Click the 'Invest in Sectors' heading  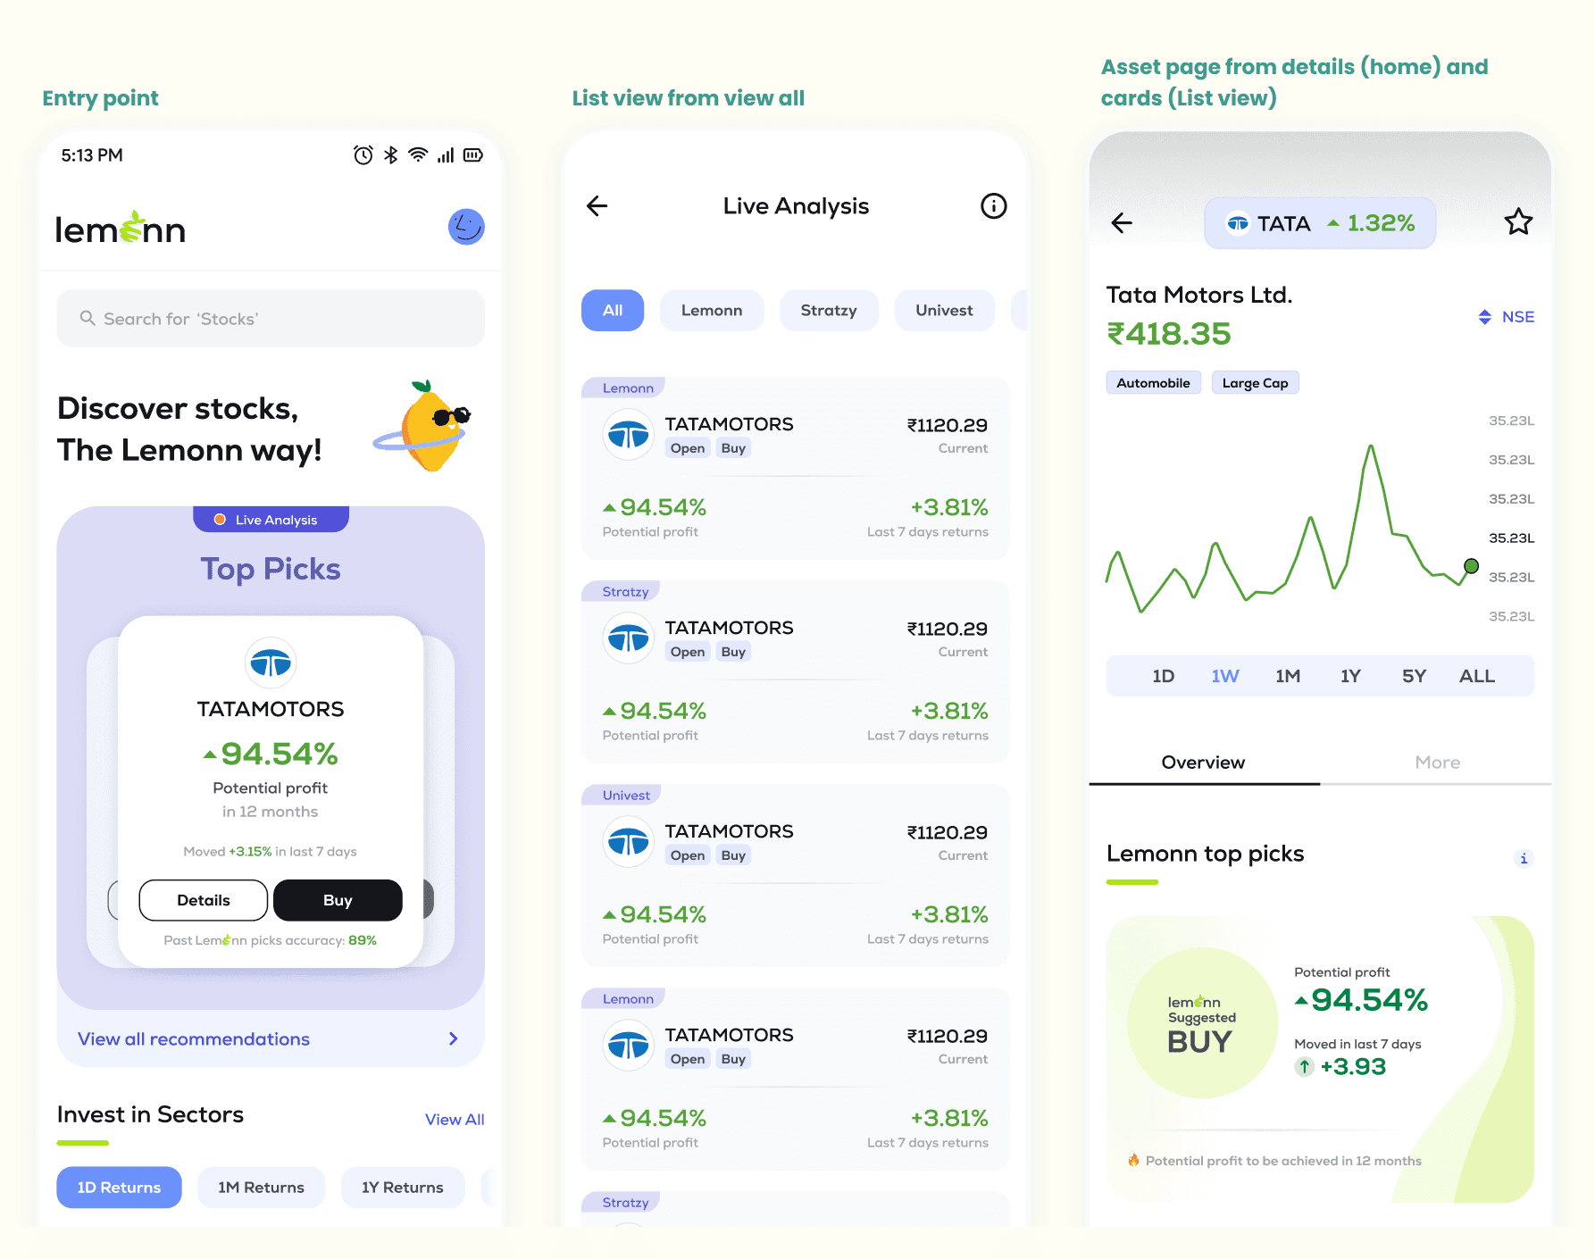tap(150, 1114)
